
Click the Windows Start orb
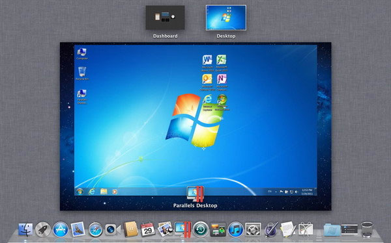pyautogui.click(x=80, y=192)
